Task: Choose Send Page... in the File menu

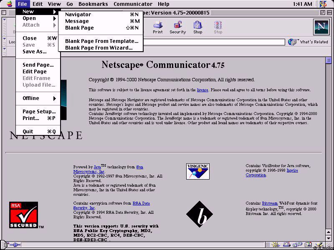Action: point(38,65)
